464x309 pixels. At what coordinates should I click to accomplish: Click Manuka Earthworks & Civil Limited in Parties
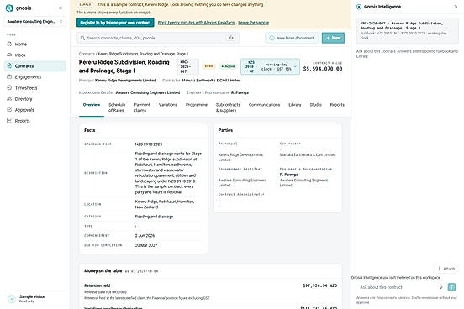pyautogui.click(x=308, y=154)
